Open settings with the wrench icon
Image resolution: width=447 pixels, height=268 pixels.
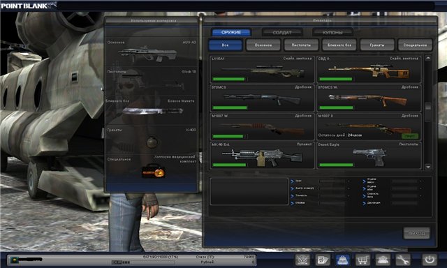(x=402, y=260)
